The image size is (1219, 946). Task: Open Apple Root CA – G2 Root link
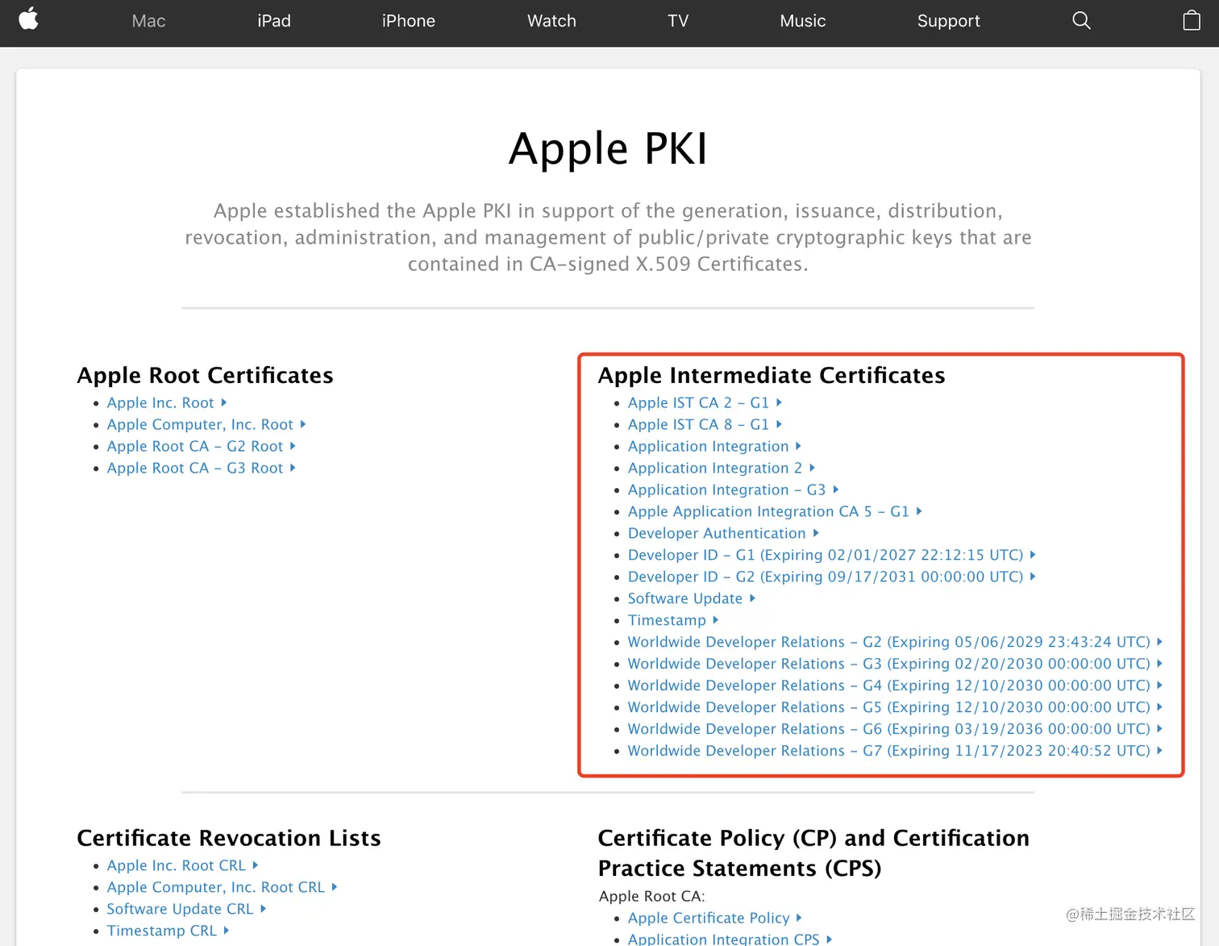point(194,446)
